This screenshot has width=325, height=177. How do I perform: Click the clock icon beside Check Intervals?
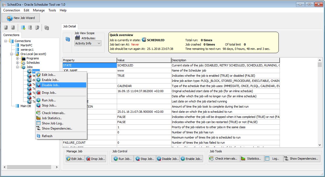(38, 113)
